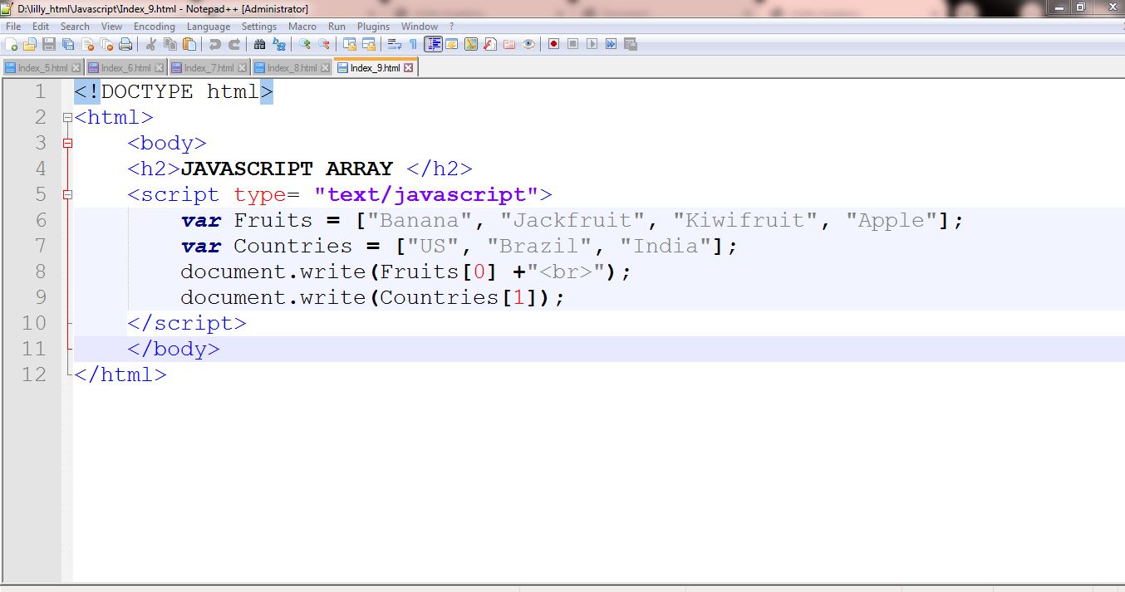Image resolution: width=1125 pixels, height=592 pixels.
Task: Toggle Show all characters pilcrow icon
Action: [x=412, y=44]
